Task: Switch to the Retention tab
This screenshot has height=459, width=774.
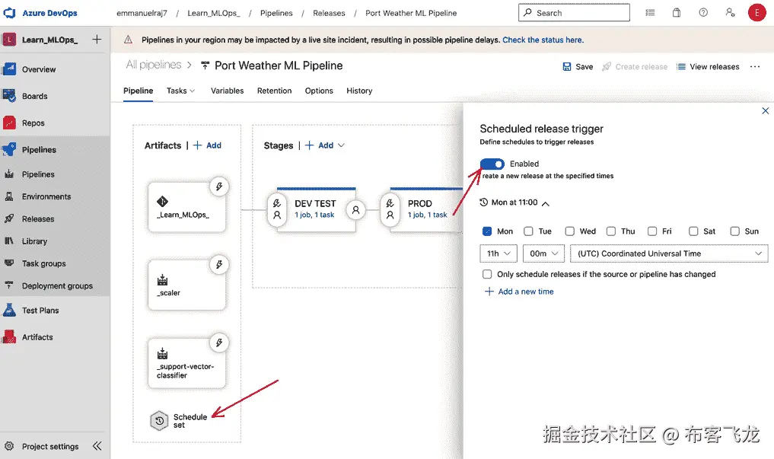Action: pyautogui.click(x=275, y=91)
